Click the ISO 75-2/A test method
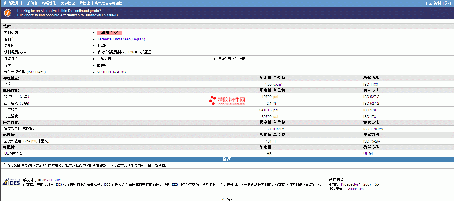 coord(372,141)
